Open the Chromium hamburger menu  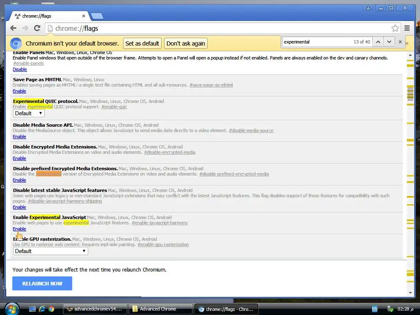point(407,28)
